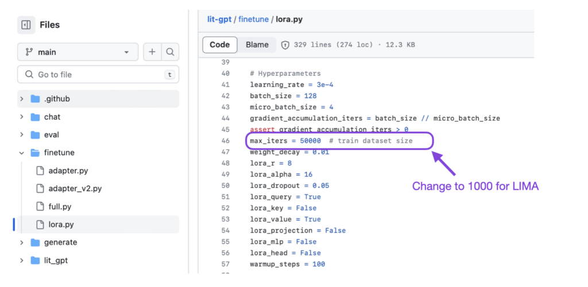Expand the chat folder chevron

pos(22,117)
